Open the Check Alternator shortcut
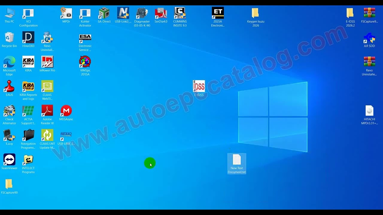383x215 pixels. [9, 115]
